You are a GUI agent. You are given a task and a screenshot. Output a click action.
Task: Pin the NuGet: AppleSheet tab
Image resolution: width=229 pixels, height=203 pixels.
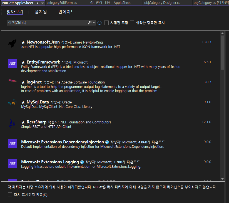click(x=38, y=3)
